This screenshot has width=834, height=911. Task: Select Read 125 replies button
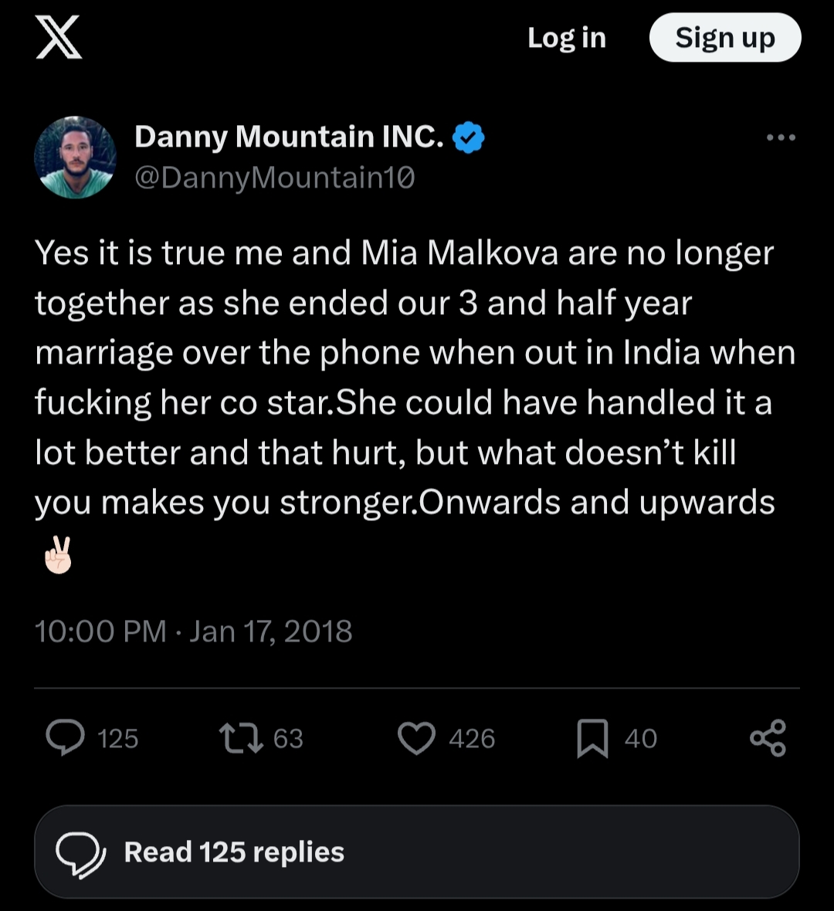tap(417, 852)
